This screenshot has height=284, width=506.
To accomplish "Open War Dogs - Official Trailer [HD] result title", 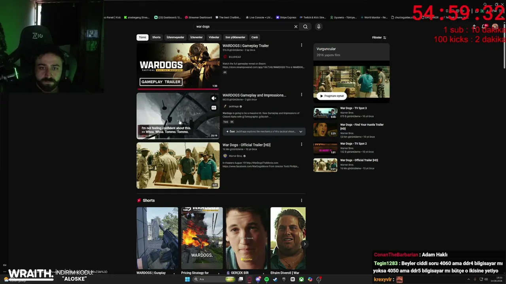I will point(246,145).
